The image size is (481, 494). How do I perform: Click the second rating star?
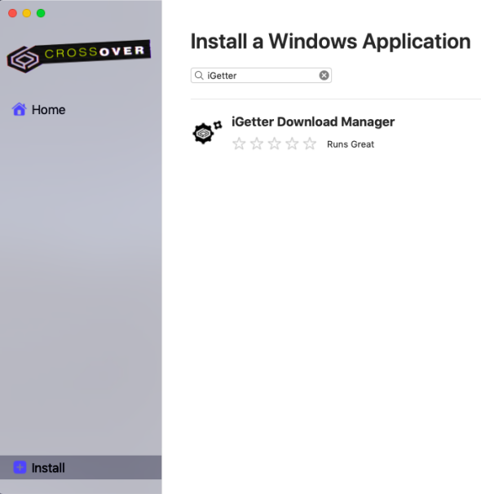[257, 143]
